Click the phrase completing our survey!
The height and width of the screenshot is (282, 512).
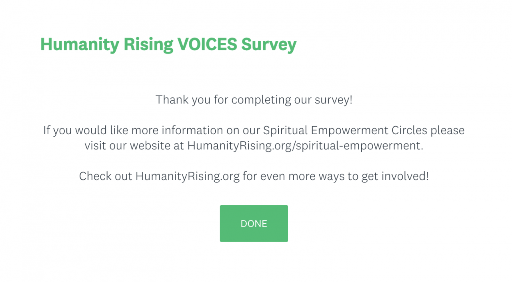click(292, 100)
